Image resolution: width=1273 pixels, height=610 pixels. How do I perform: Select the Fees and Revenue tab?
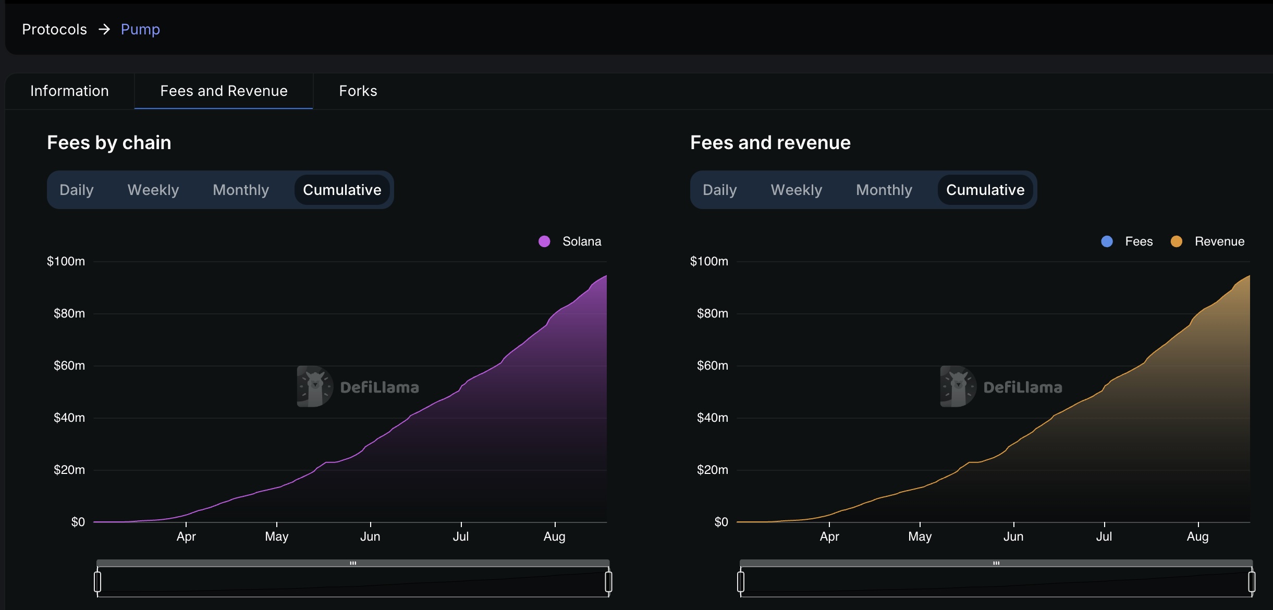coord(224,91)
